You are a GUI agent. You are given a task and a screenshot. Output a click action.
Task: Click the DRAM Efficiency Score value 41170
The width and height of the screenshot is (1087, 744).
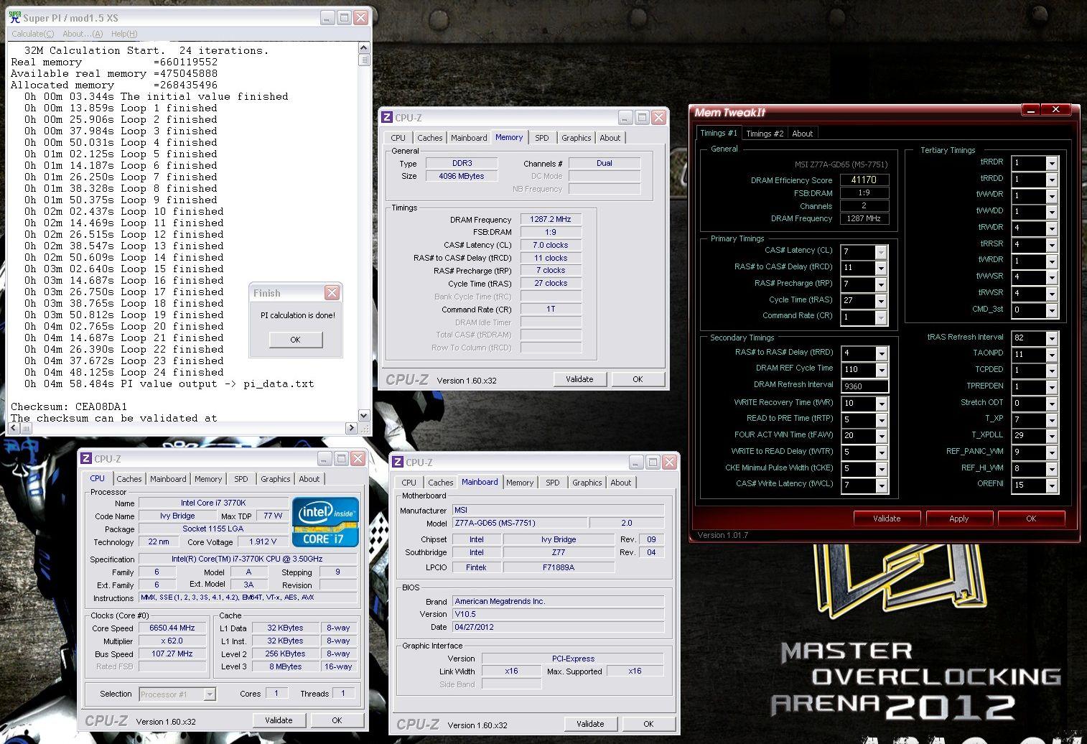tap(864, 180)
